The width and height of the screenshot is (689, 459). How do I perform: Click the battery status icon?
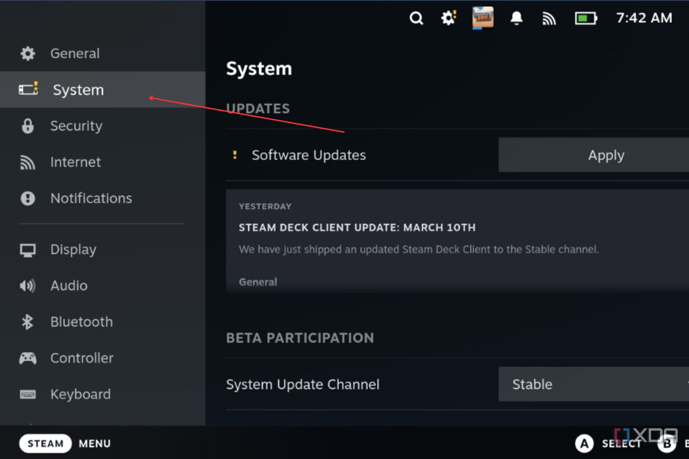point(586,18)
